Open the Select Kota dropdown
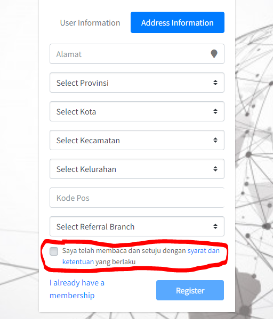 (x=137, y=111)
